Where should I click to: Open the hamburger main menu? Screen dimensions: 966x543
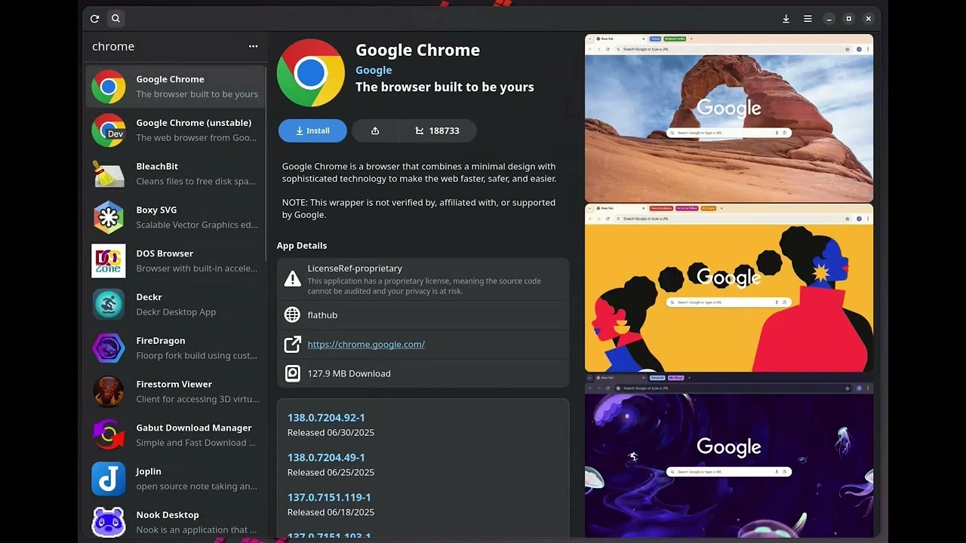[x=808, y=19]
